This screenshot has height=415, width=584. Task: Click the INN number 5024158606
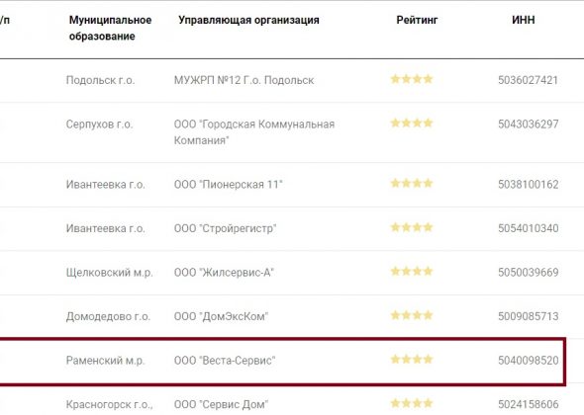529,404
